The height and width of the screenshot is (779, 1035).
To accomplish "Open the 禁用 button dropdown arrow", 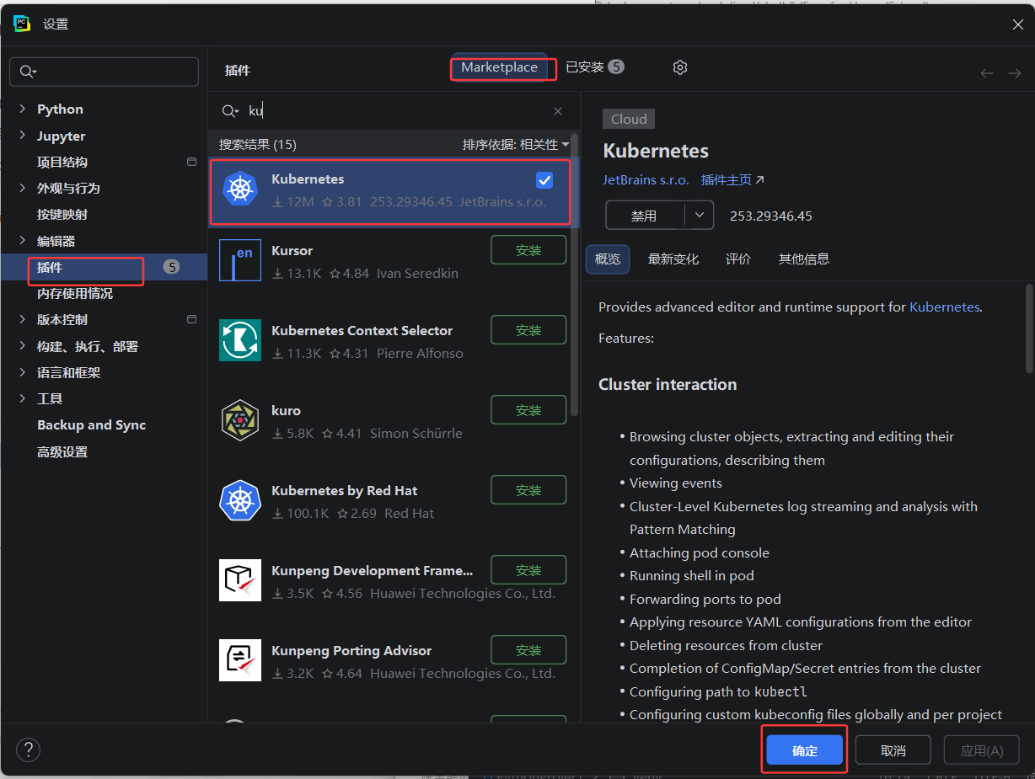I will tap(700, 216).
